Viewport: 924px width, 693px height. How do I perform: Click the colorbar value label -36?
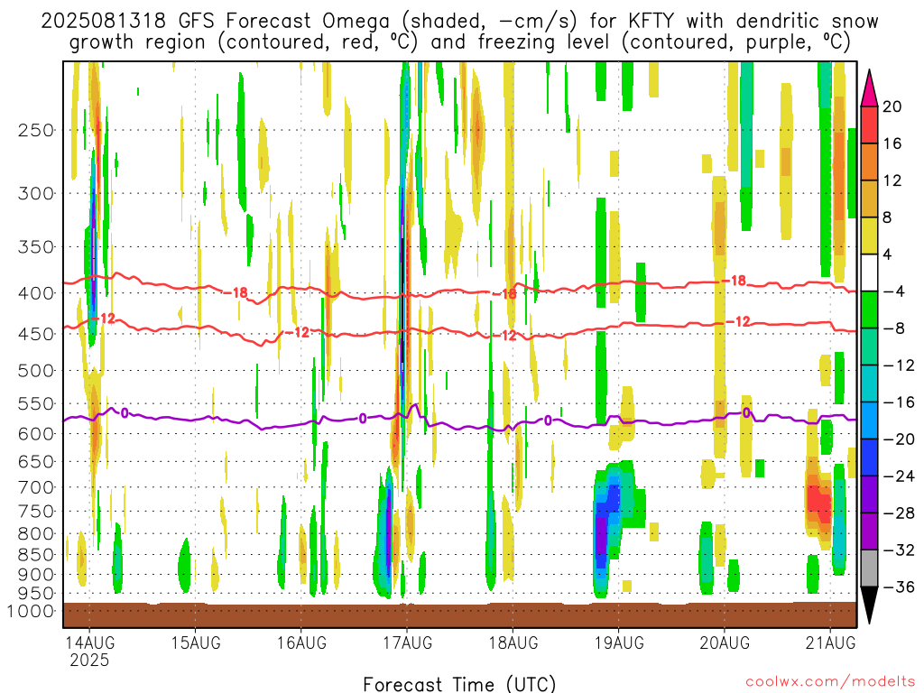(900, 587)
